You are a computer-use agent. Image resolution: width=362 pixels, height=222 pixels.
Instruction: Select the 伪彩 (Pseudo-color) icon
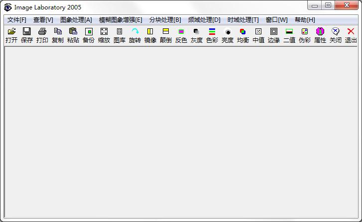tap(305, 31)
